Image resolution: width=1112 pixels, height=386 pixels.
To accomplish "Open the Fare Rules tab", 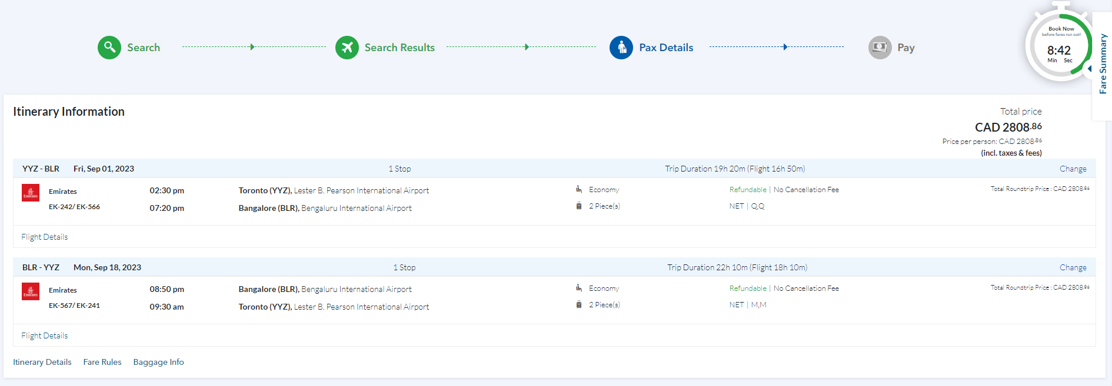I will point(102,362).
